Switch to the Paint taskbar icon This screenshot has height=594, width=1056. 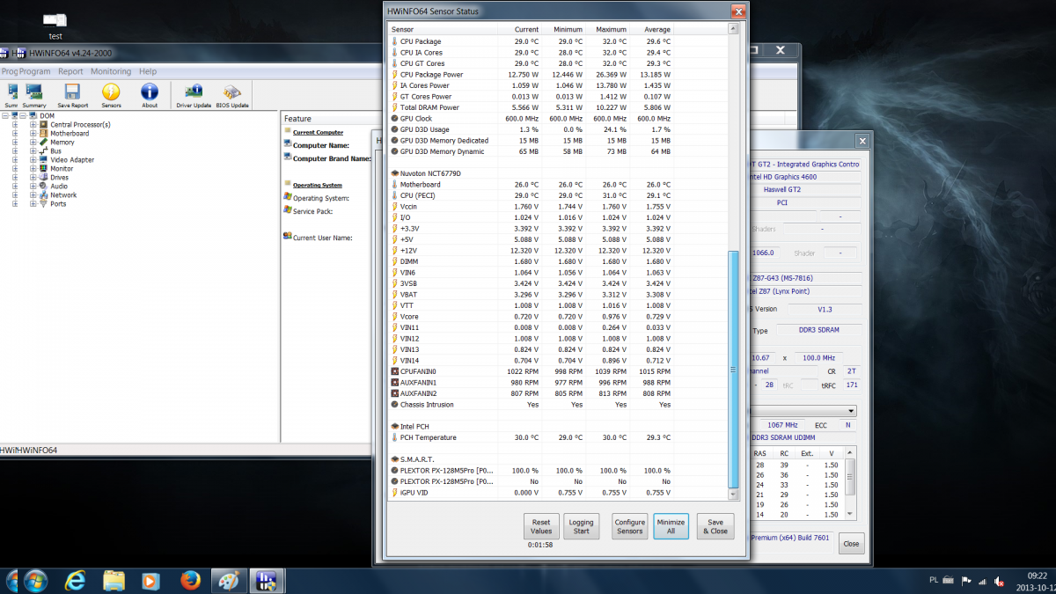tap(228, 581)
